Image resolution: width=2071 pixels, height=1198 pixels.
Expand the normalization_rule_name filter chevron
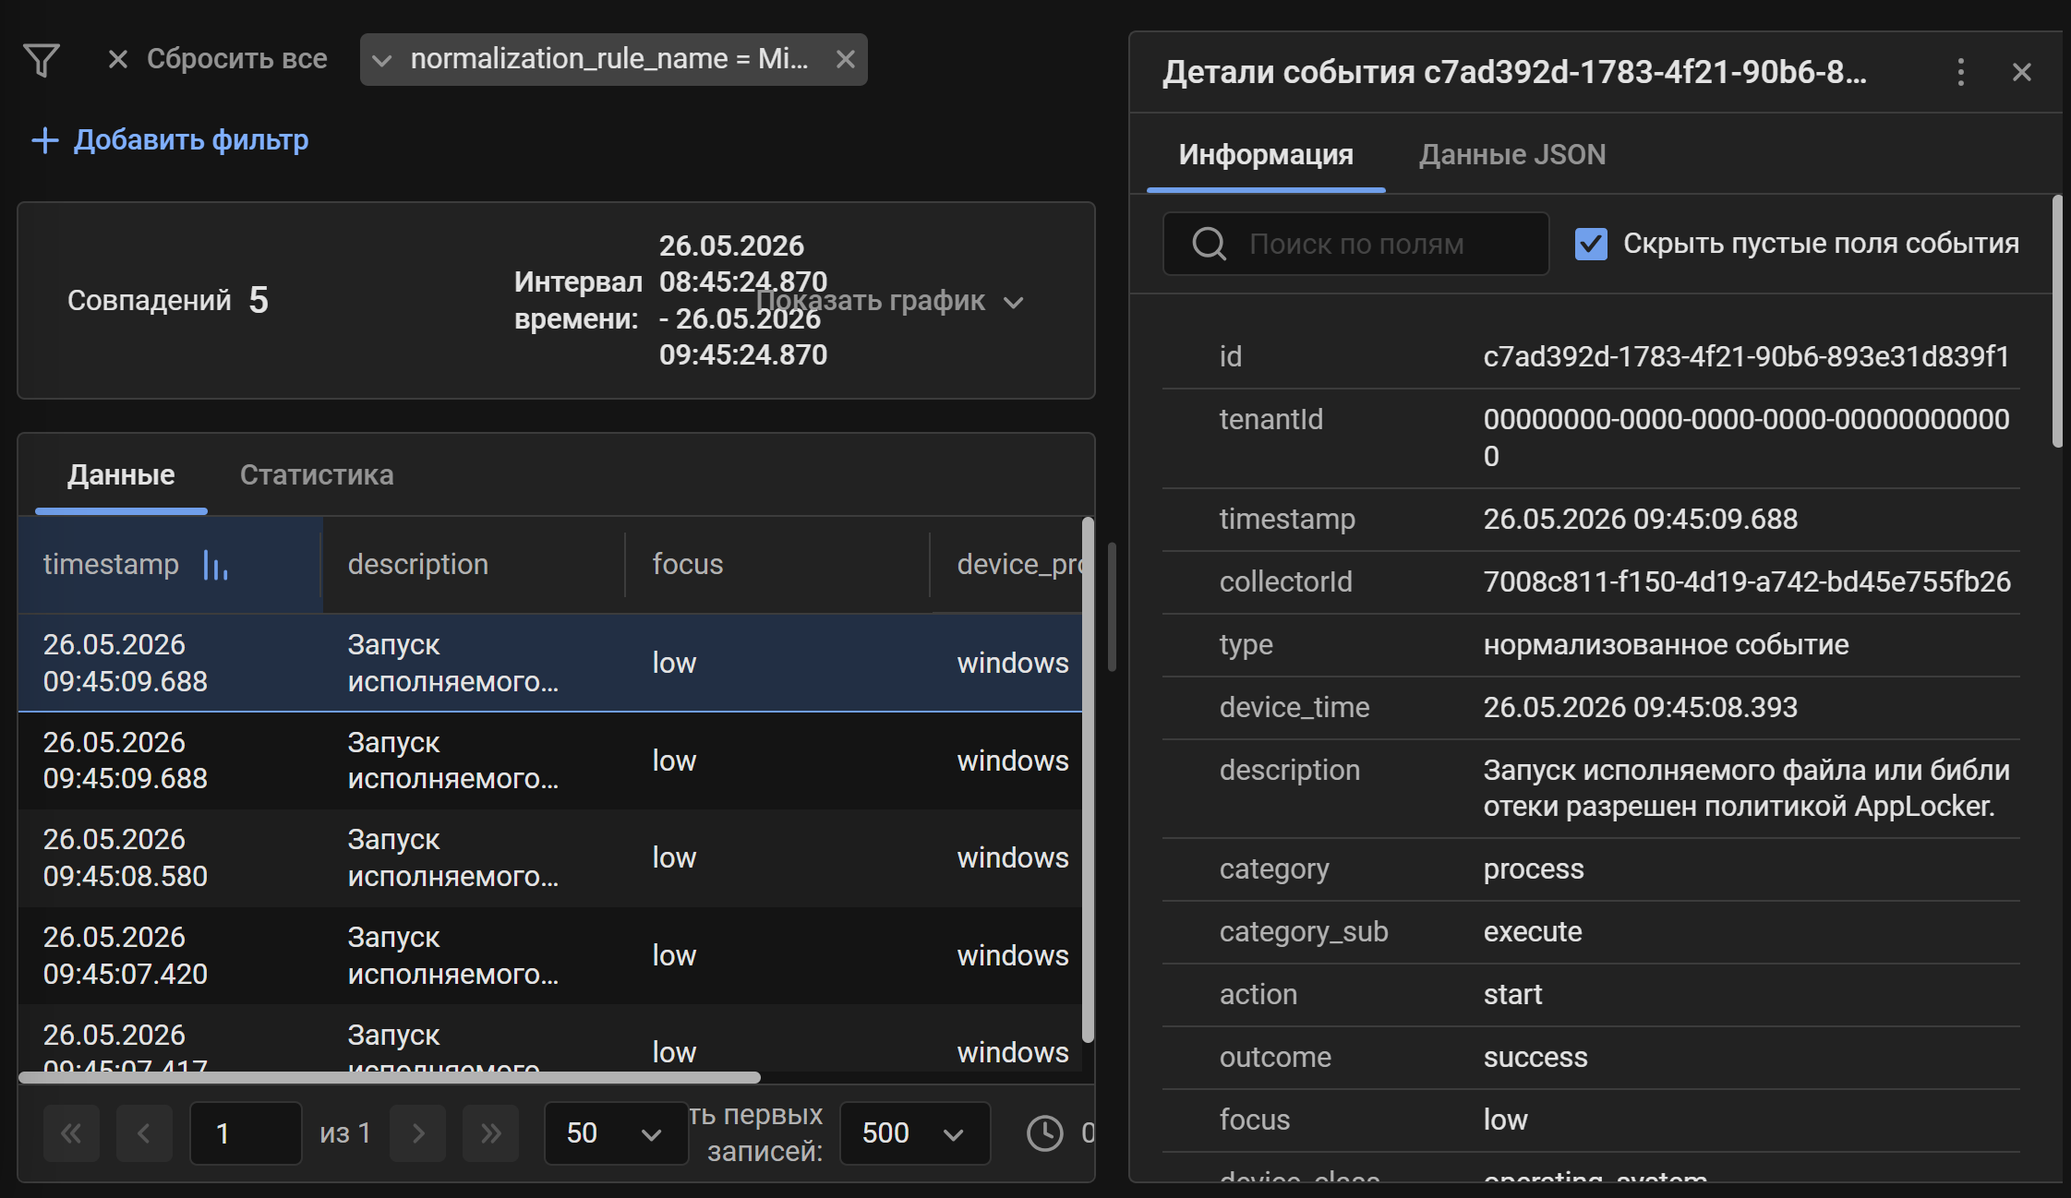pos(381,60)
